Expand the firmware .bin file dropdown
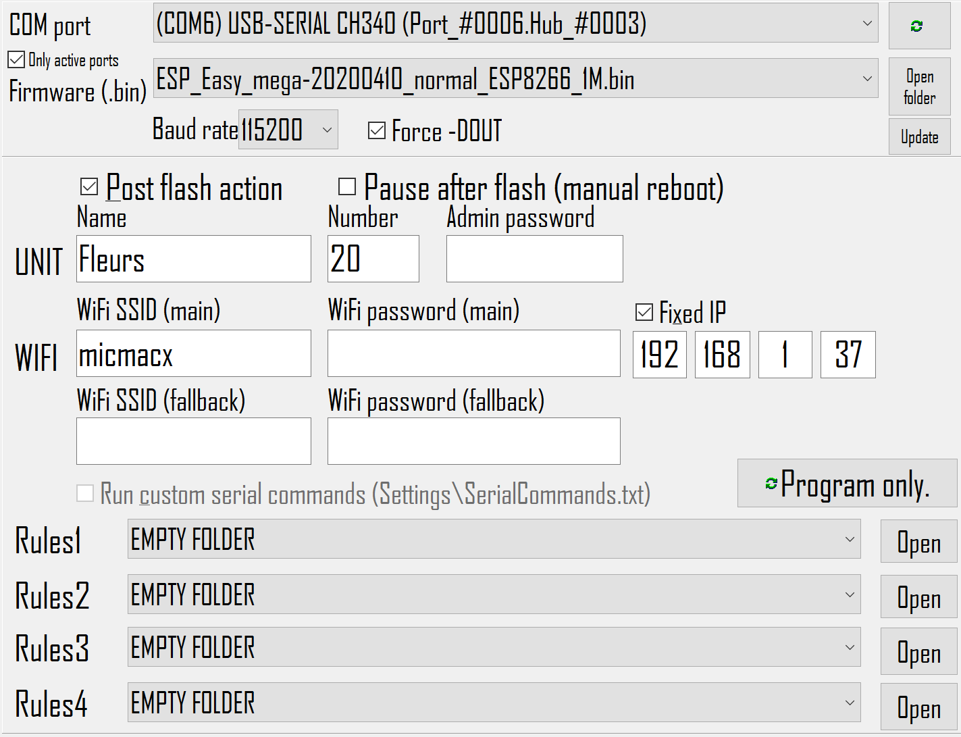Image resolution: width=961 pixels, height=737 pixels. tap(868, 78)
